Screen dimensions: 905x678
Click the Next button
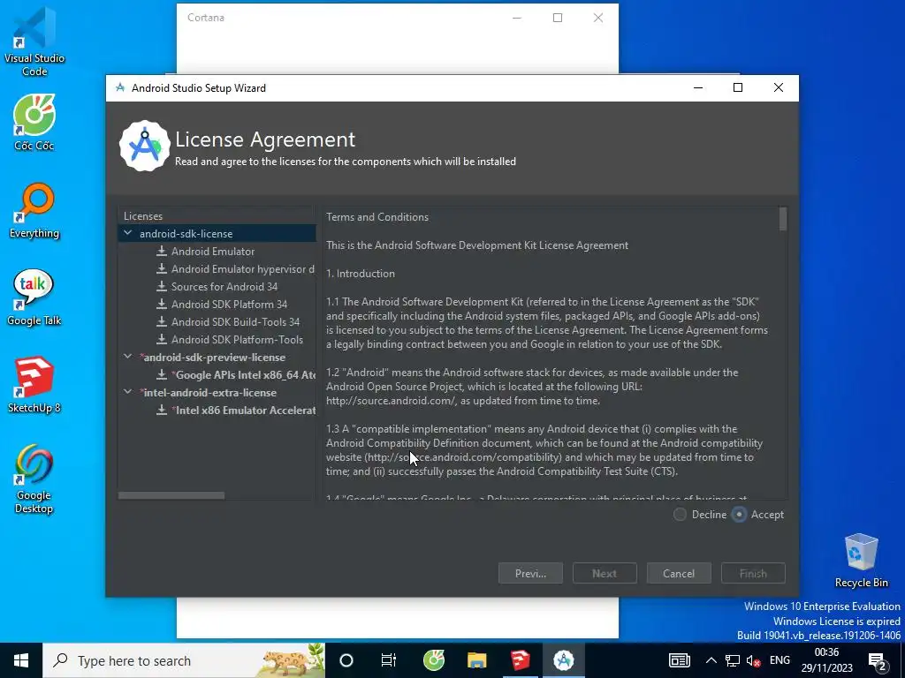[x=605, y=574]
